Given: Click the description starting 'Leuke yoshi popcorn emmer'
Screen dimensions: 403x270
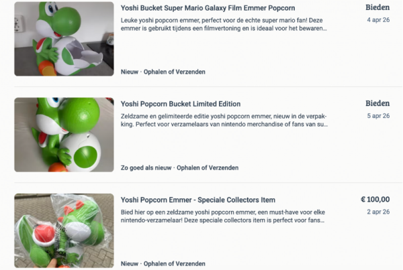Looking at the screenshot, I should (224, 24).
